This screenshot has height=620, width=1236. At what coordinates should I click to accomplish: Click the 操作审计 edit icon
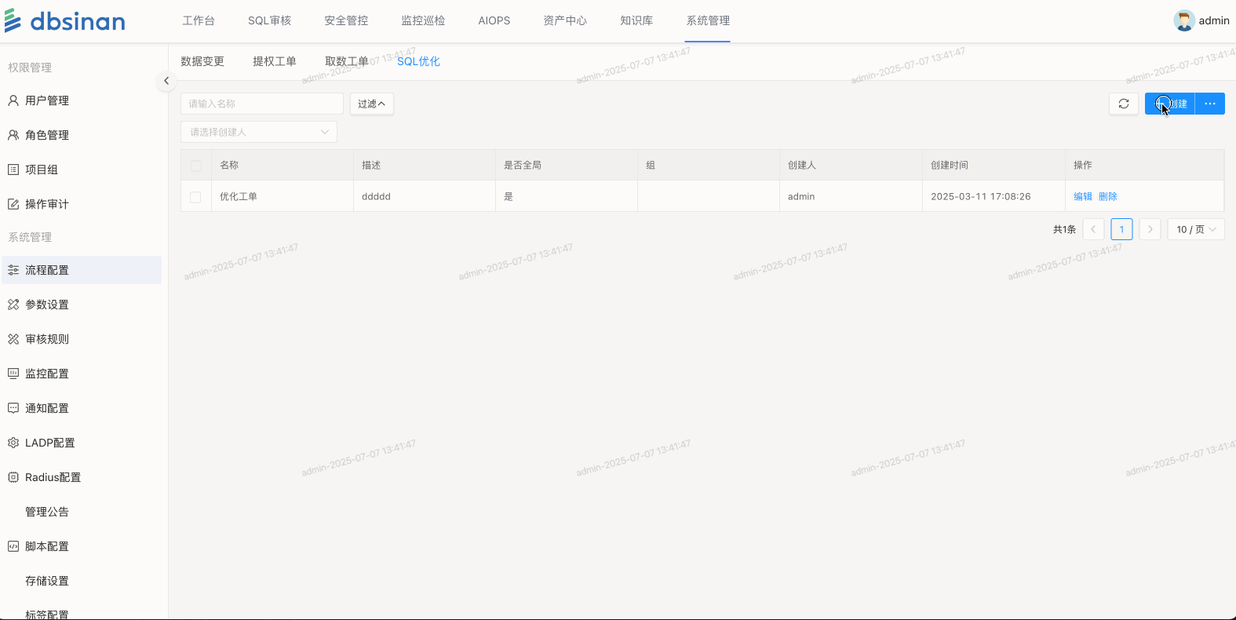(13, 204)
